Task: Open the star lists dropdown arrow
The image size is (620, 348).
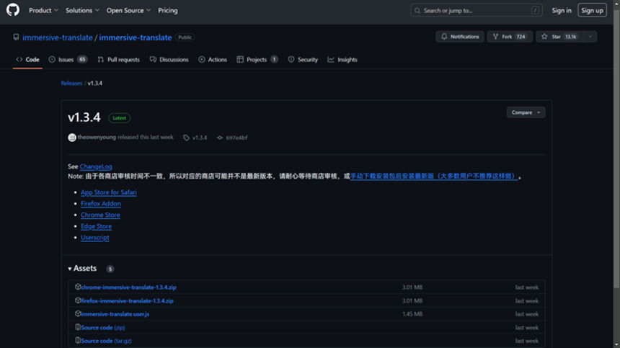Action: (590, 37)
